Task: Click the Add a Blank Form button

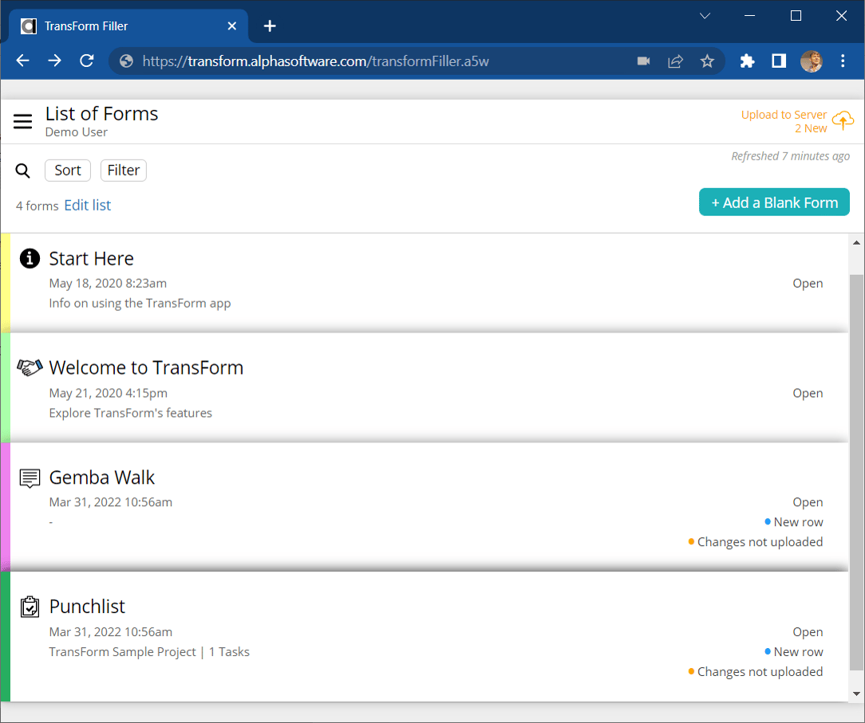Action: point(774,202)
